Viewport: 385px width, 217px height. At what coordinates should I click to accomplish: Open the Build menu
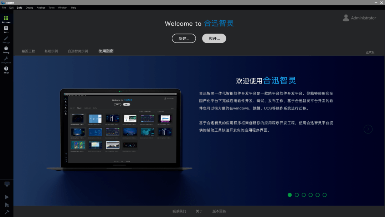pyautogui.click(x=19, y=7)
